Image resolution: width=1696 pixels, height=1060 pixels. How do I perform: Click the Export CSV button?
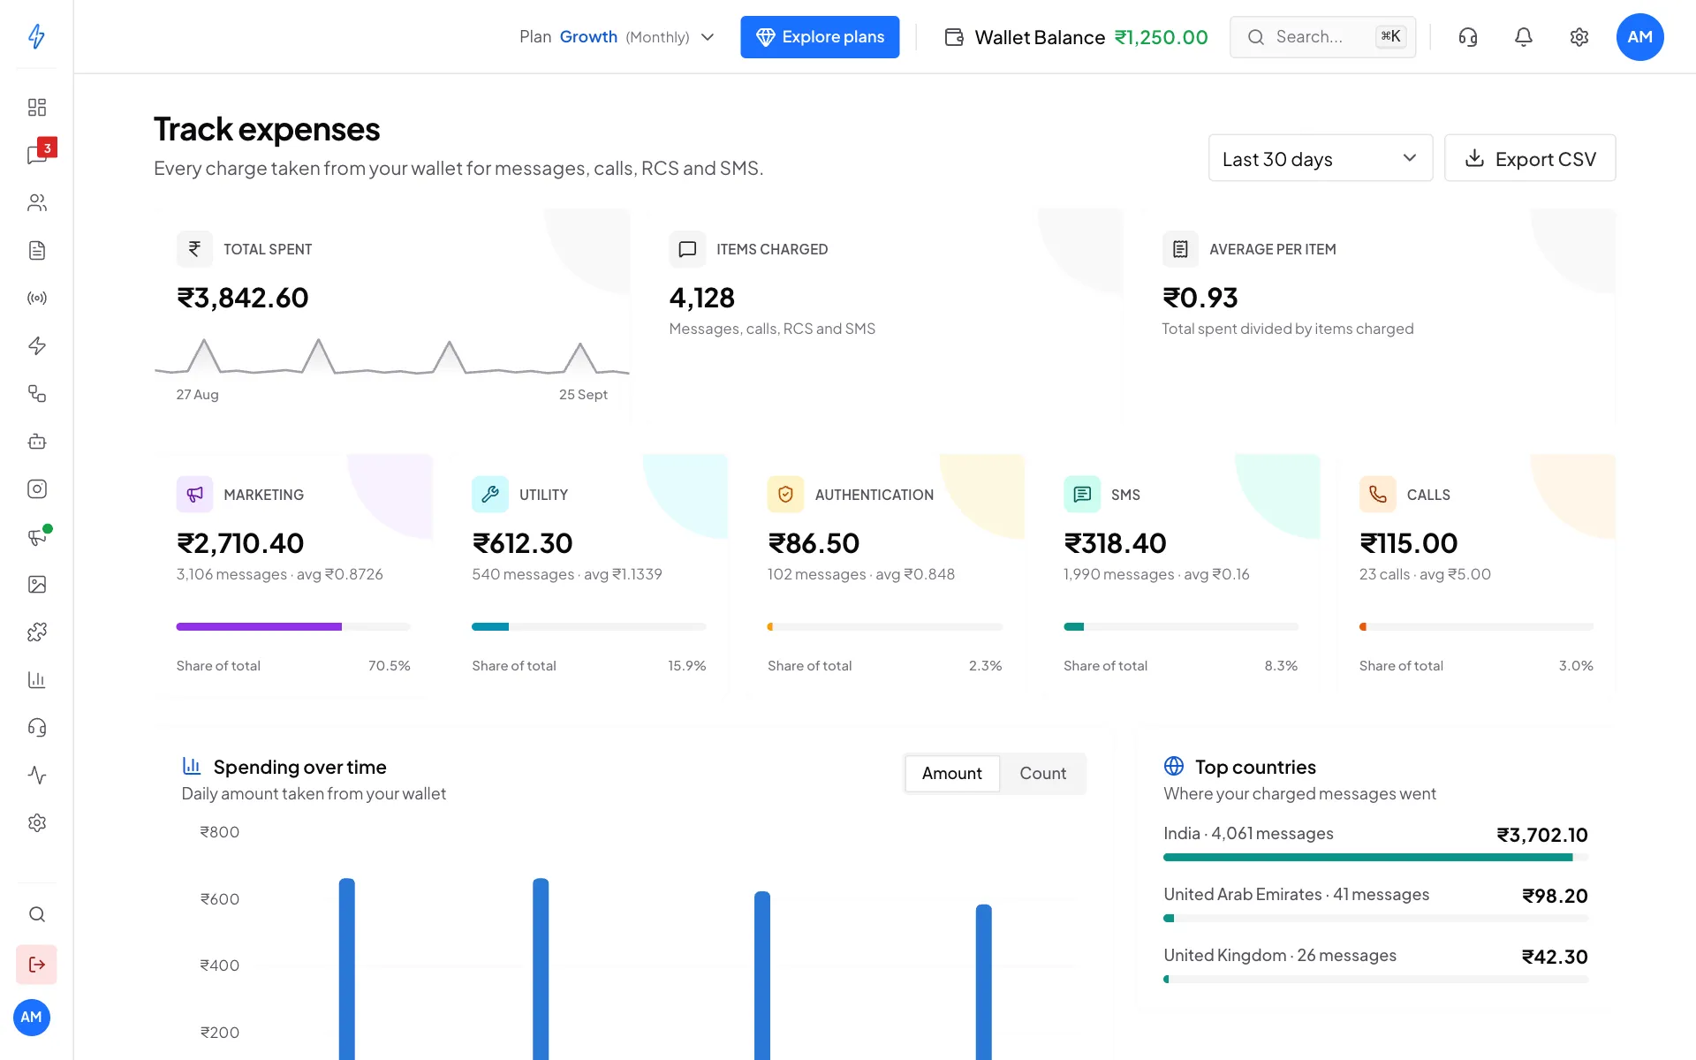[1529, 158]
